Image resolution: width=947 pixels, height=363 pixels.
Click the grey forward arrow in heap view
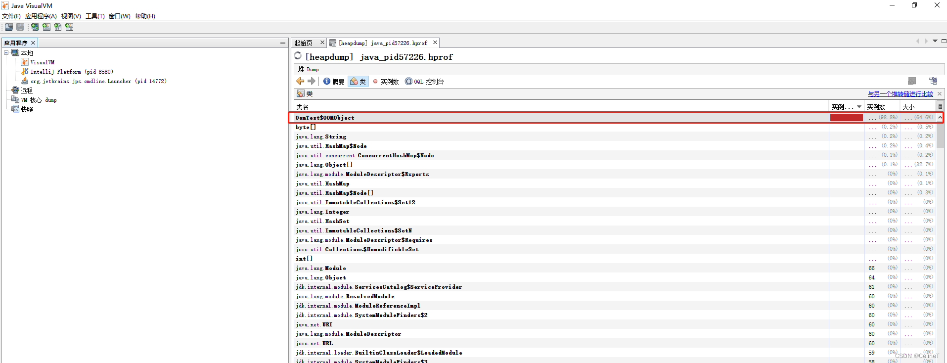click(x=312, y=81)
